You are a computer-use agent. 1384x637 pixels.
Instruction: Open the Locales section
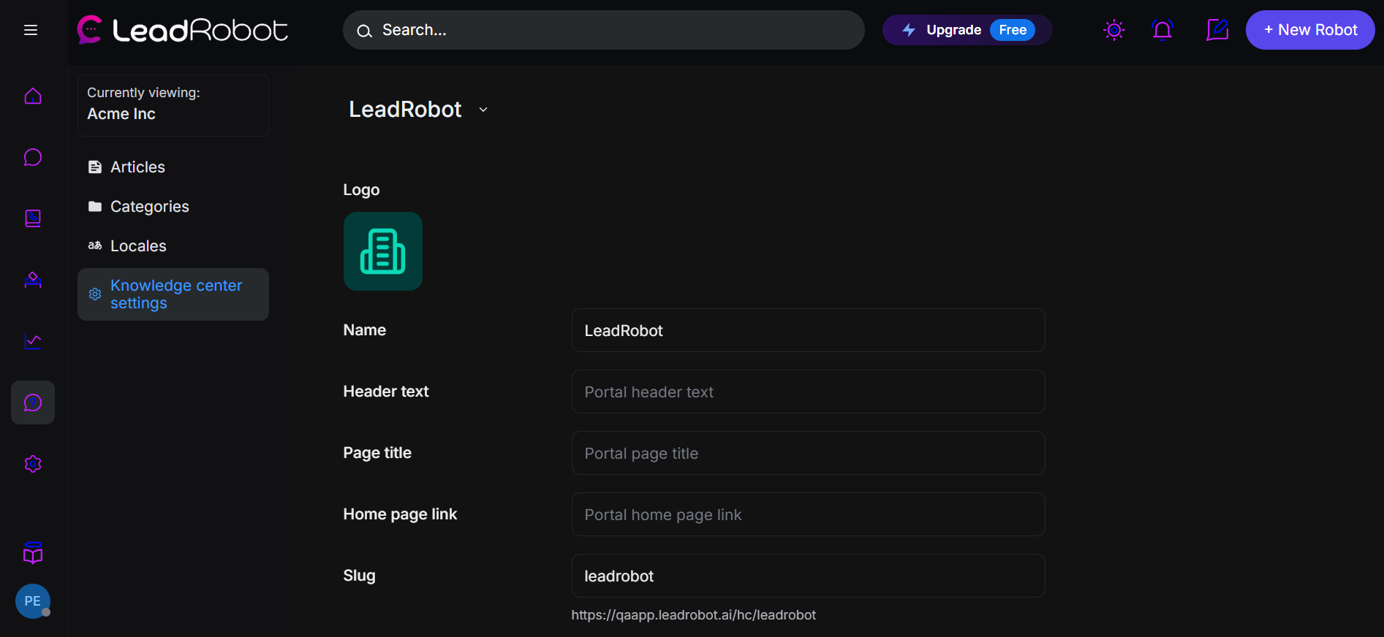click(173, 246)
